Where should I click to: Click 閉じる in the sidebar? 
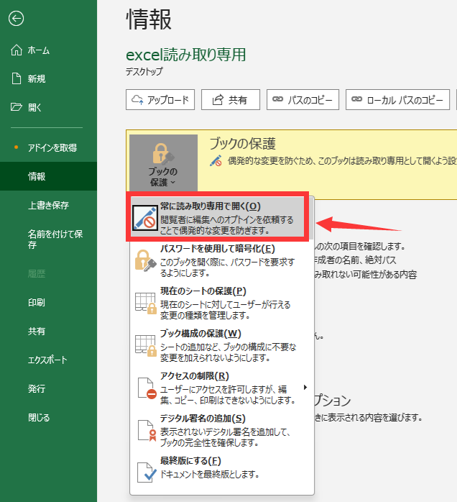click(x=48, y=417)
